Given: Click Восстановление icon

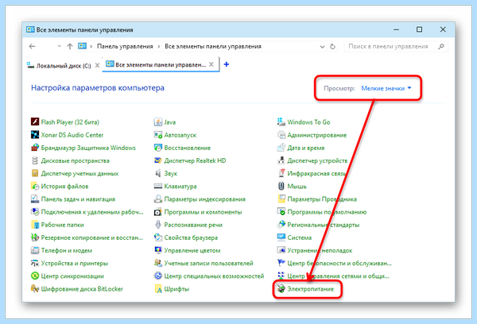Looking at the screenshot, I should coord(158,148).
